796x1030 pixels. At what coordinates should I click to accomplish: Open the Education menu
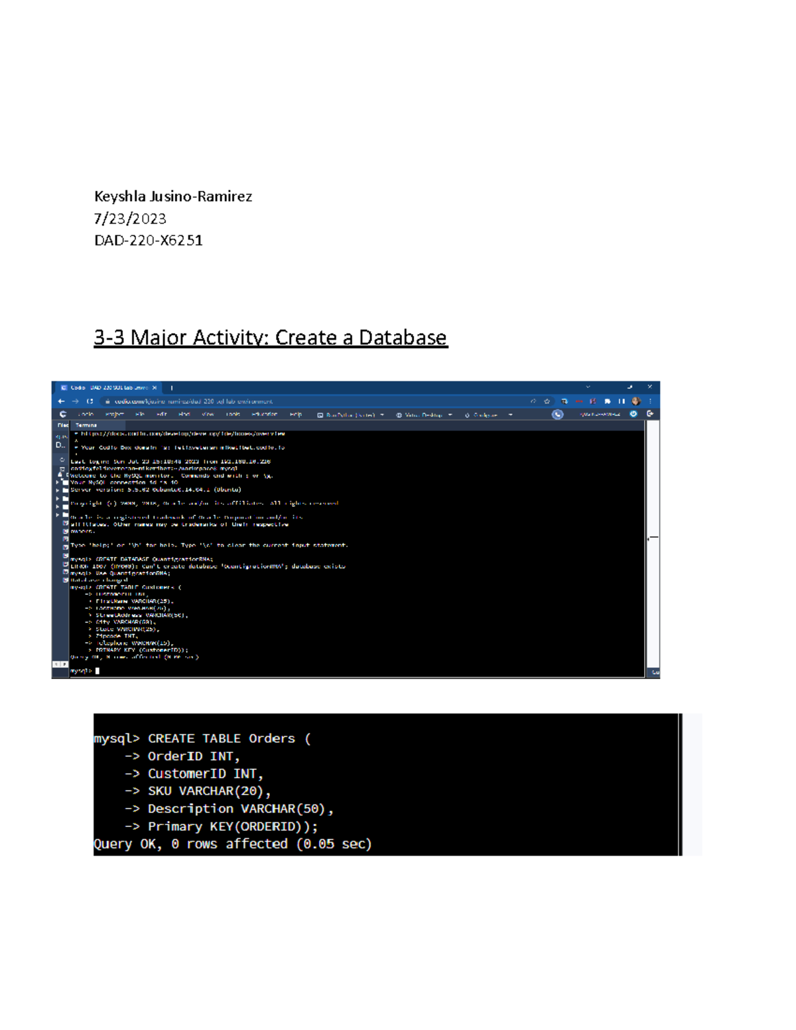click(x=264, y=415)
